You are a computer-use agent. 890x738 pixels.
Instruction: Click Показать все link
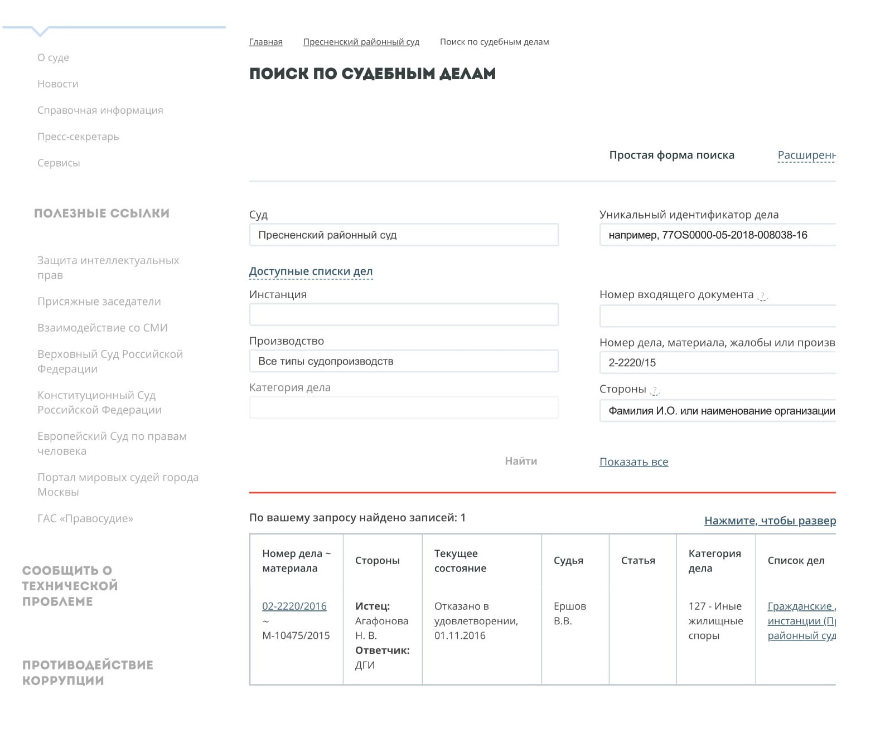point(633,462)
